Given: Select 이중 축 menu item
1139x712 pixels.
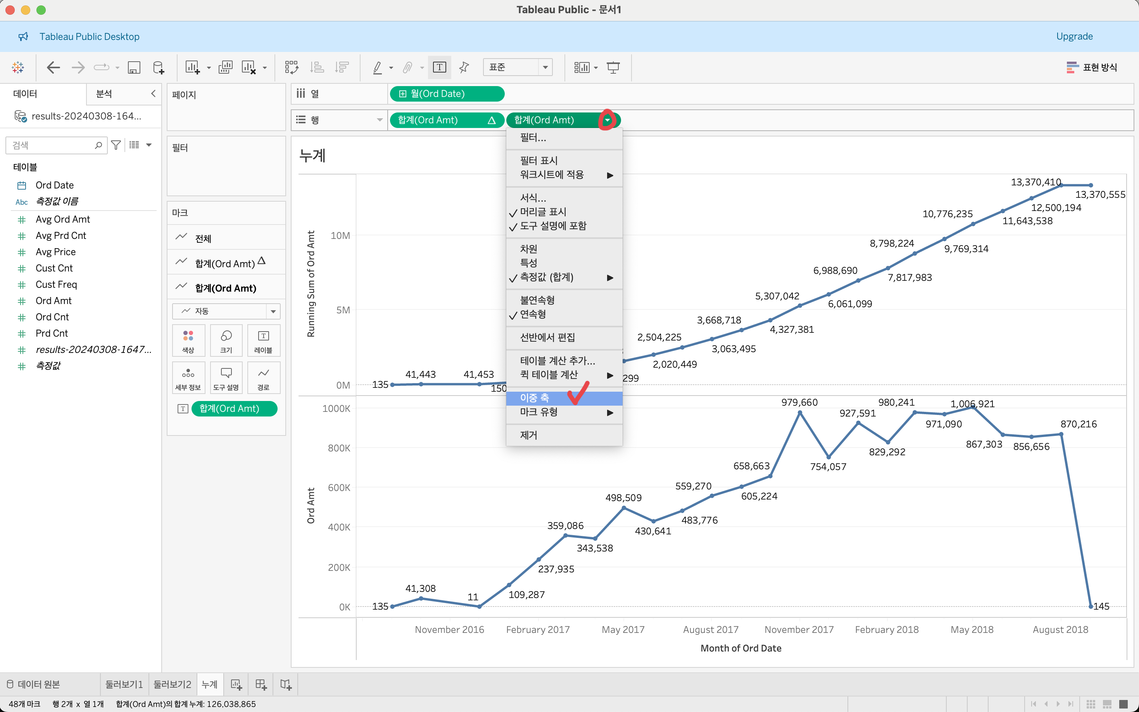Looking at the screenshot, I should point(535,398).
